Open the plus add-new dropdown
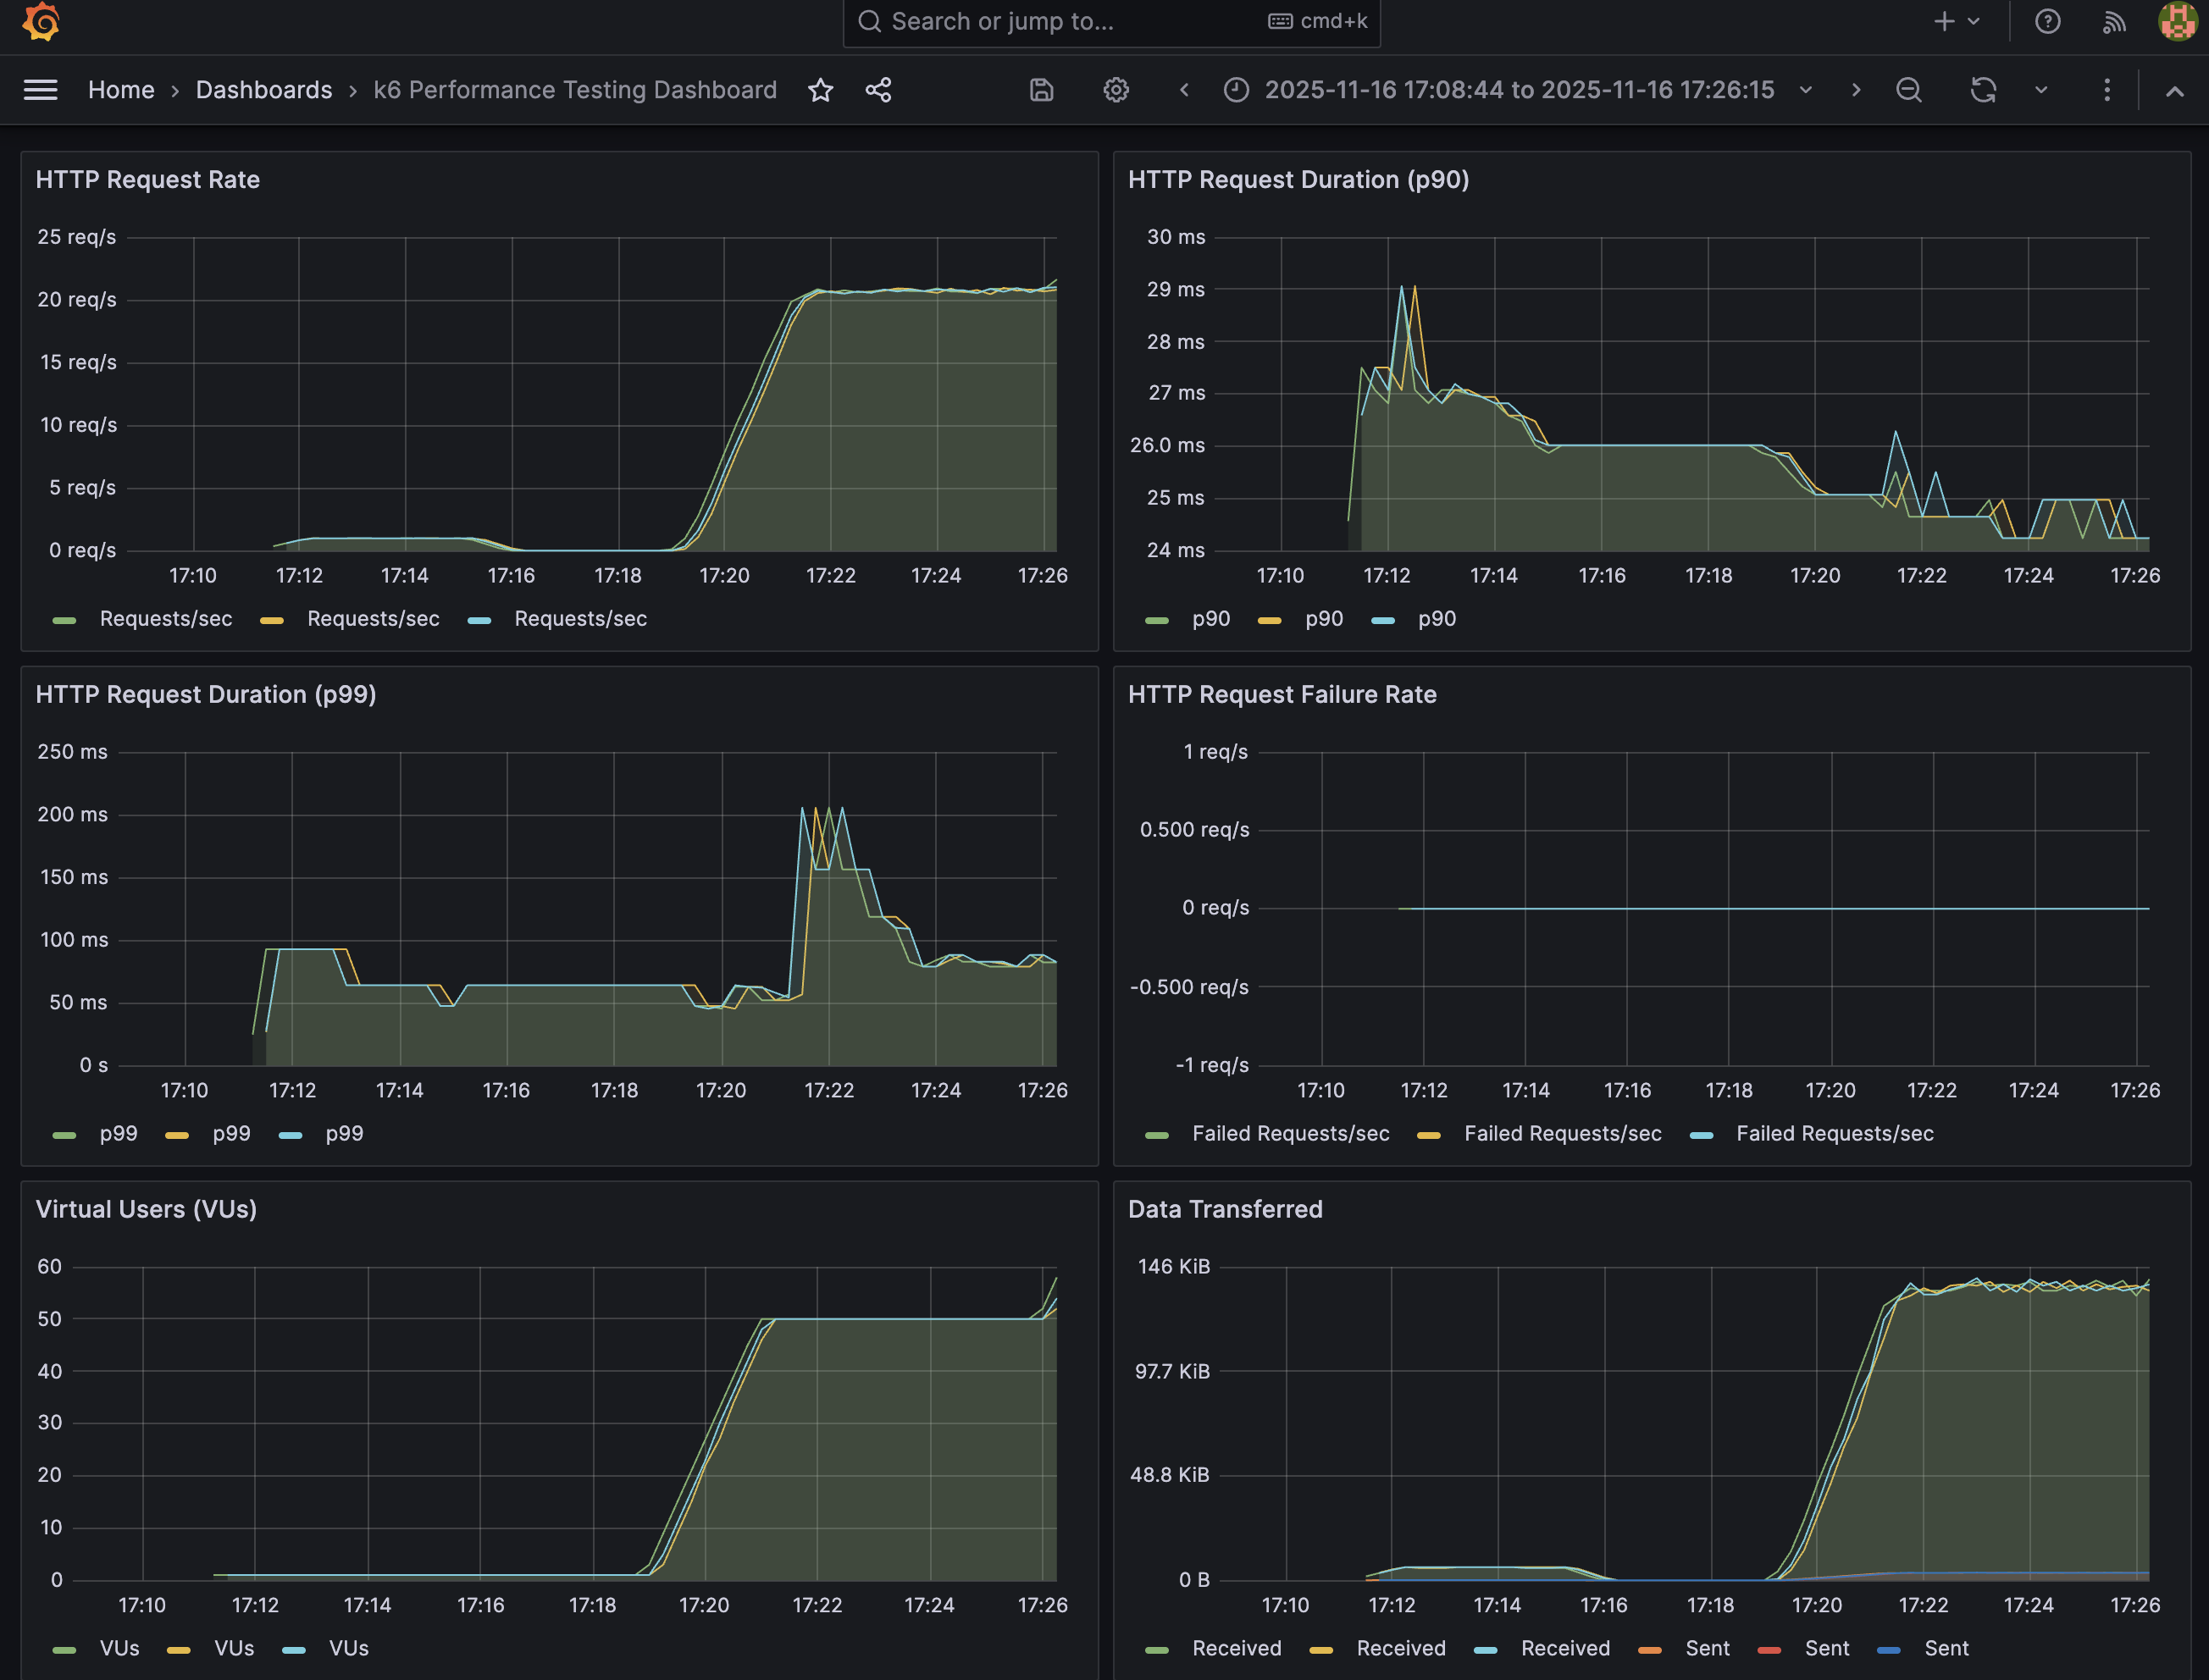 (1955, 22)
